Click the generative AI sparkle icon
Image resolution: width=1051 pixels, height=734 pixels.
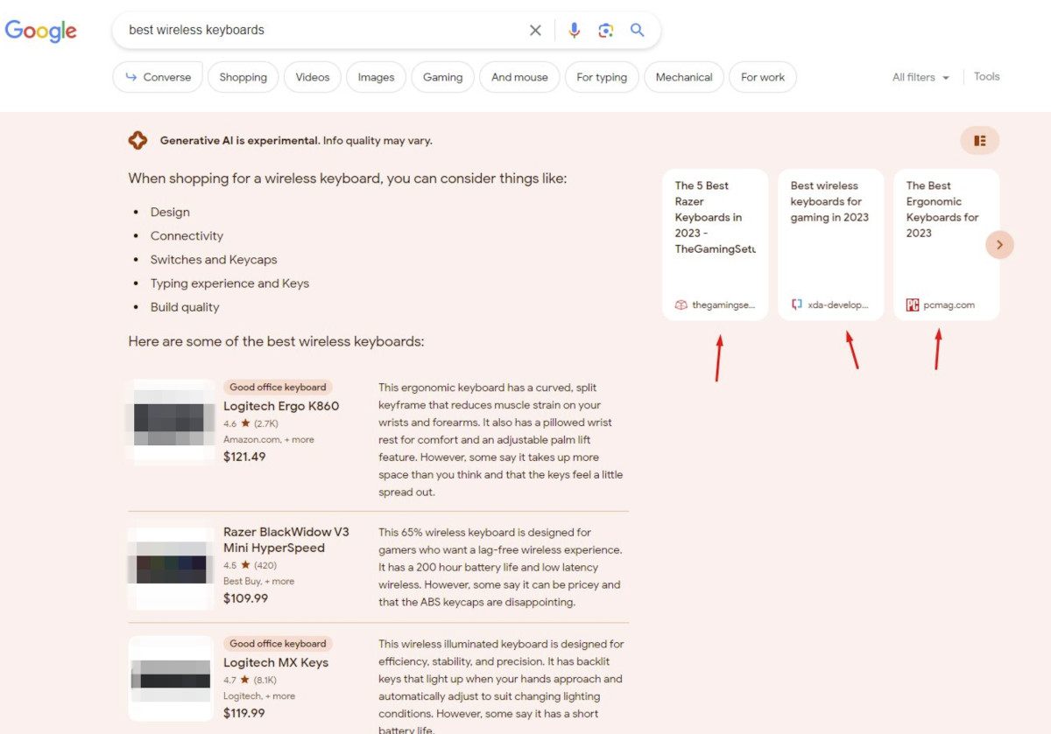pyautogui.click(x=138, y=140)
